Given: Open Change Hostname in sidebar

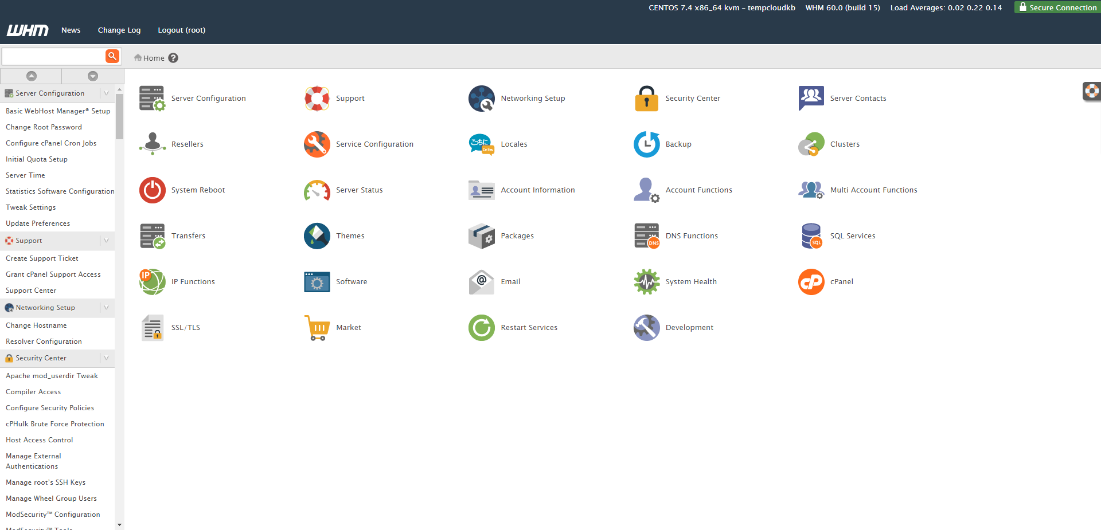Looking at the screenshot, I should pyautogui.click(x=36, y=325).
